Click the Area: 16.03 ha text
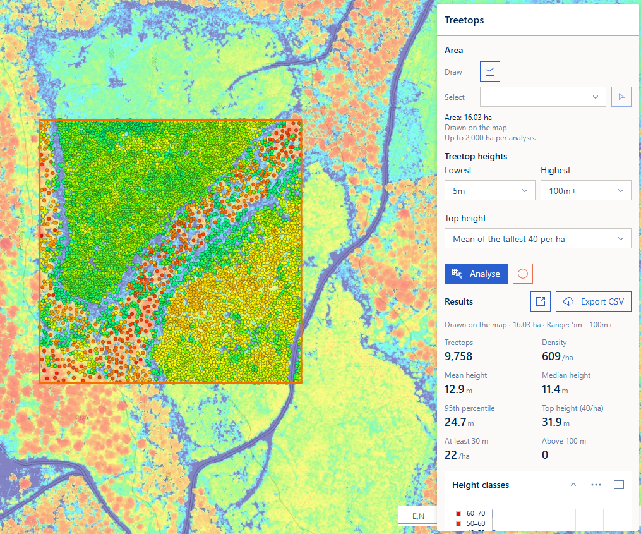 click(x=468, y=118)
